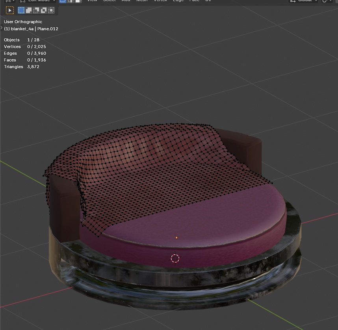
Task: Click the 'User Orthographic' view label
Action: pos(23,22)
